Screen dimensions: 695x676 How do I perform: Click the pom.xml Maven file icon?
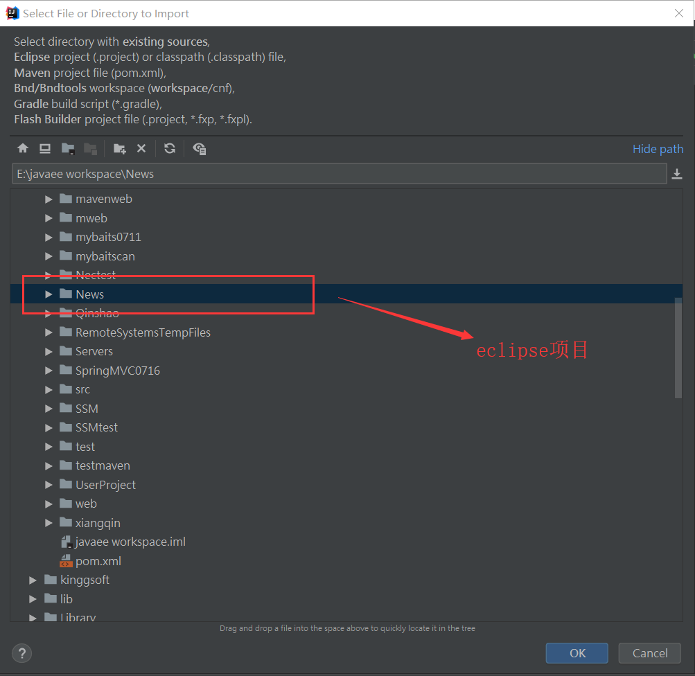[66, 561]
